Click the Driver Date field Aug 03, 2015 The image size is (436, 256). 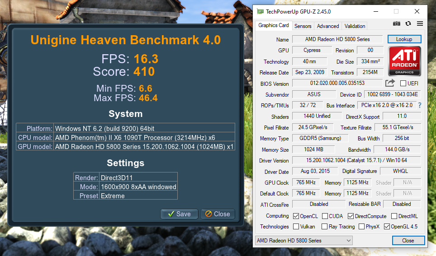315,171
